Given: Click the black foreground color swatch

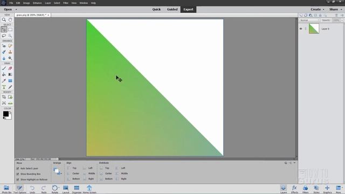Looking at the screenshot, I should (6, 114).
